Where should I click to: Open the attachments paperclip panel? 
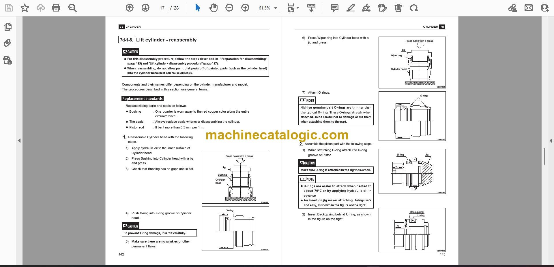click(8, 43)
